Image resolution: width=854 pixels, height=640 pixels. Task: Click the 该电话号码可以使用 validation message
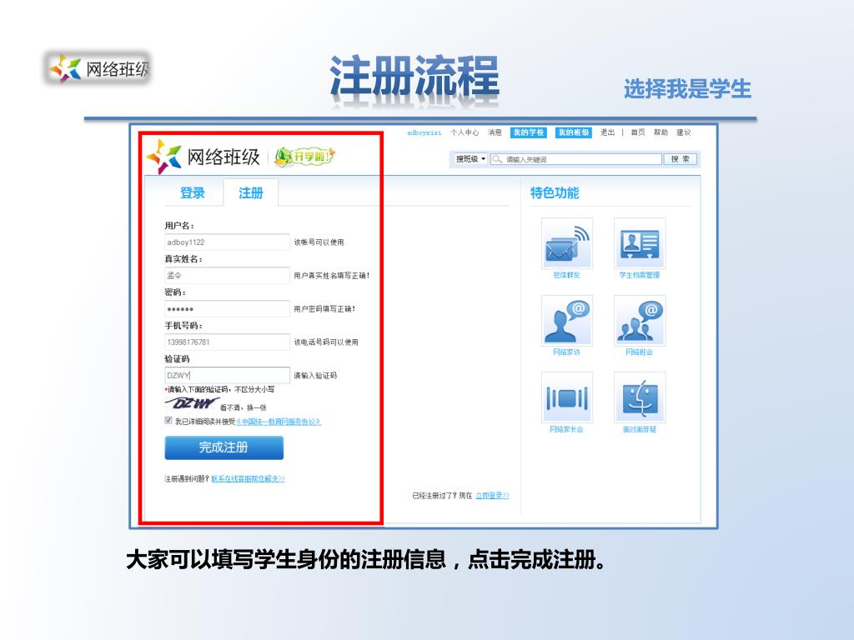(x=326, y=342)
